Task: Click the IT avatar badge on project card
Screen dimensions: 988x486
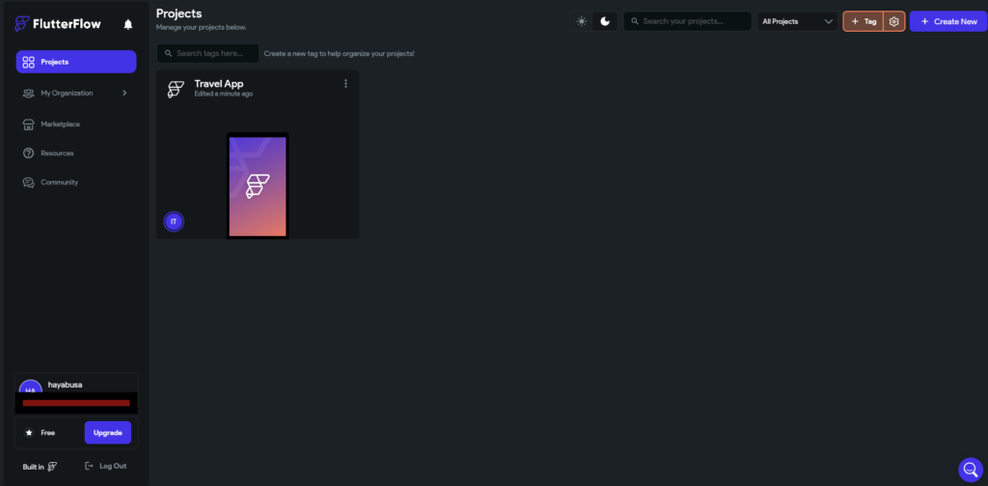Action: point(174,222)
